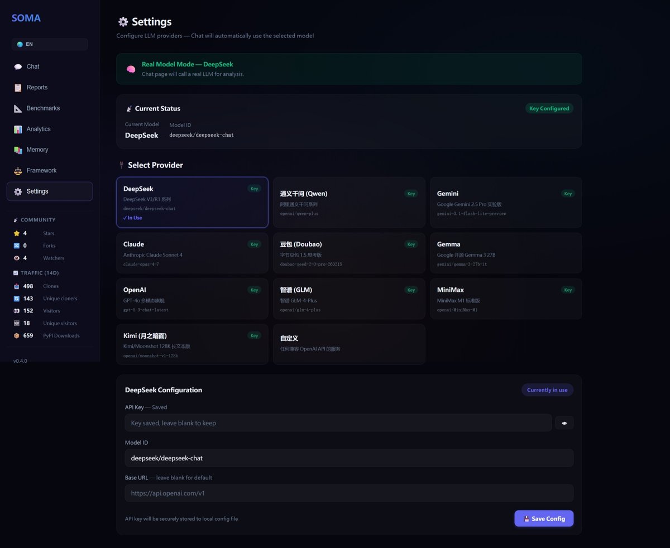Screen dimensions: 670x548
Task: Click the icon beside Clones
Action: point(16,286)
